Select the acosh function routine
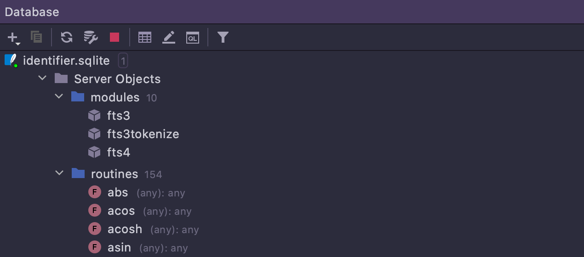This screenshot has width=584, height=257. [125, 229]
